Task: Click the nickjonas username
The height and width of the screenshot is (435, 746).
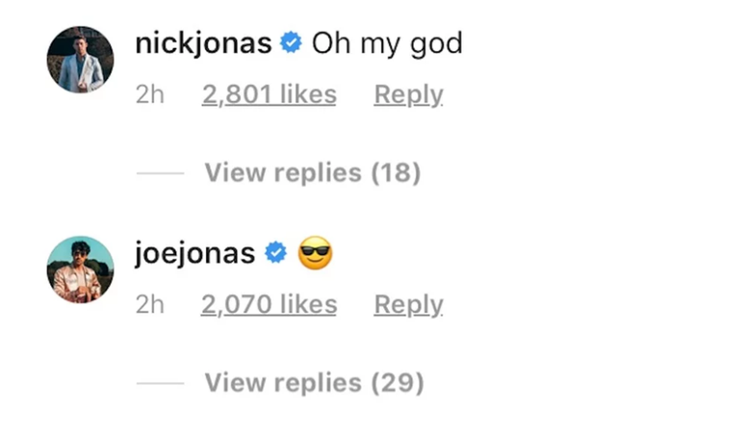Action: coord(203,43)
